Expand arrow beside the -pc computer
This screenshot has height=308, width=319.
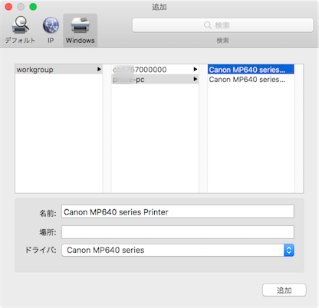[196, 79]
